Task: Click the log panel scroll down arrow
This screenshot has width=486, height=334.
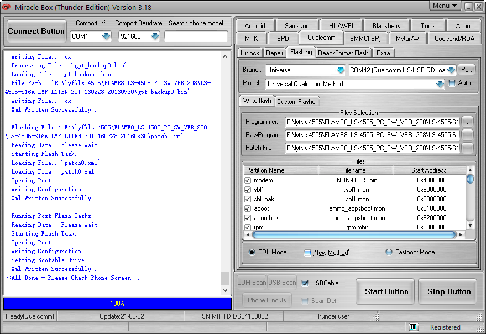Action: (x=226, y=290)
